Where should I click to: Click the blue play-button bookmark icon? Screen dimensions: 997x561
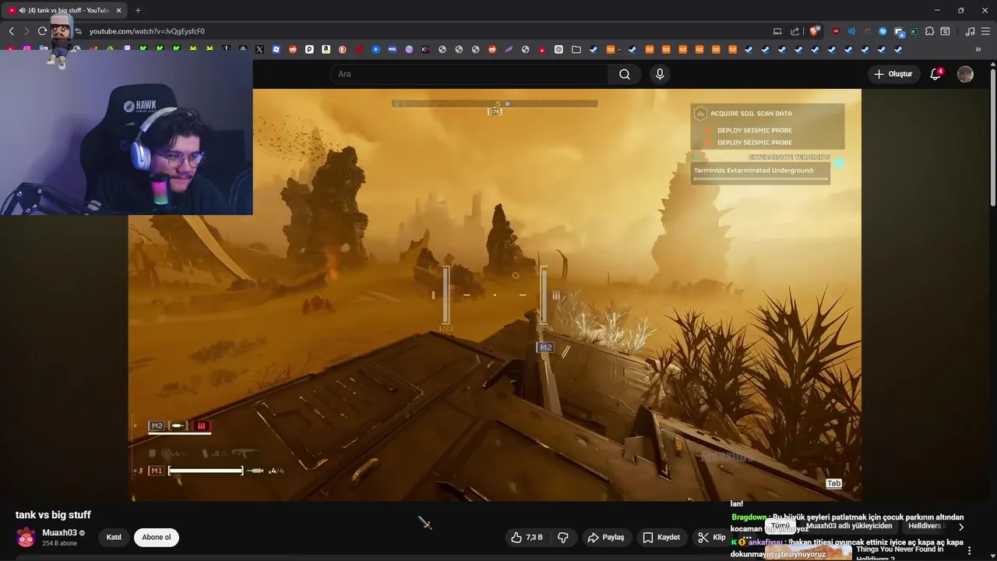pos(375,49)
